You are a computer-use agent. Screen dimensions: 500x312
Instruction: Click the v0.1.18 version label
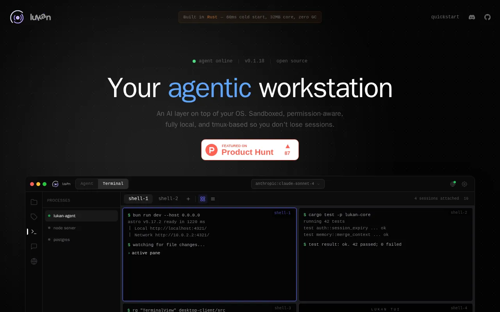click(254, 61)
